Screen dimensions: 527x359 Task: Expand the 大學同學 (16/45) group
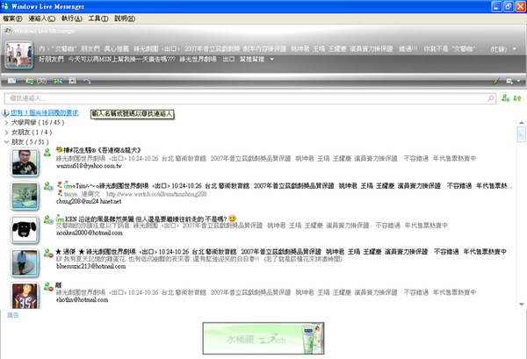pyautogui.click(x=6, y=123)
